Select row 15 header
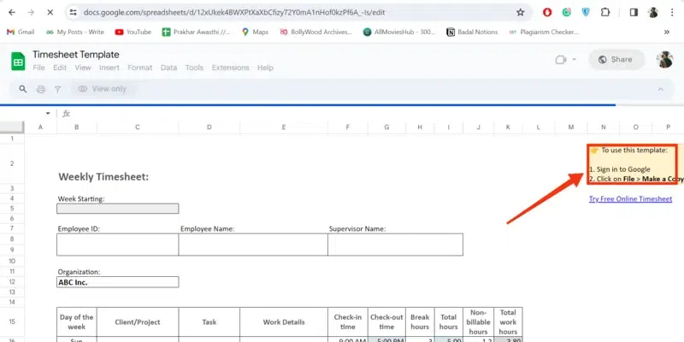The height and width of the screenshot is (342, 684). click(x=12, y=322)
